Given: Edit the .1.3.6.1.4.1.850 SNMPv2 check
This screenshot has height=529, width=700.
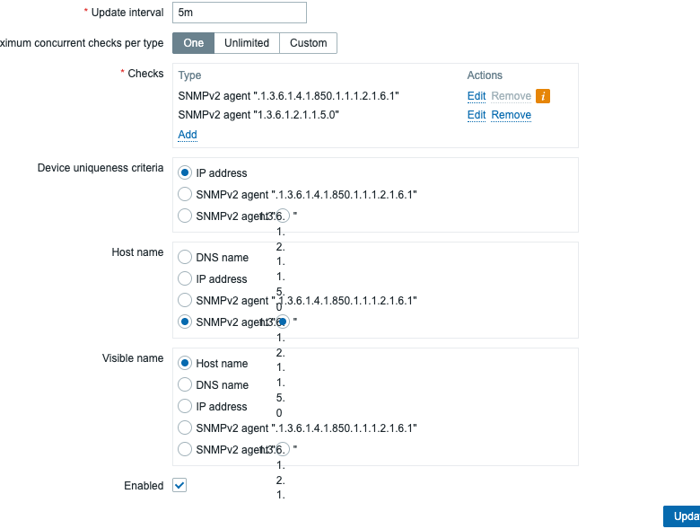Looking at the screenshot, I should [477, 96].
